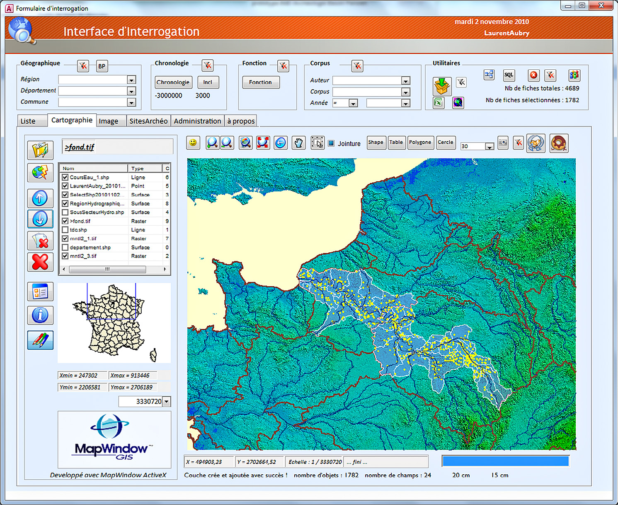Click the previous extent blue back arrow
The width and height of the screenshot is (618, 505).
pyautogui.click(x=281, y=143)
